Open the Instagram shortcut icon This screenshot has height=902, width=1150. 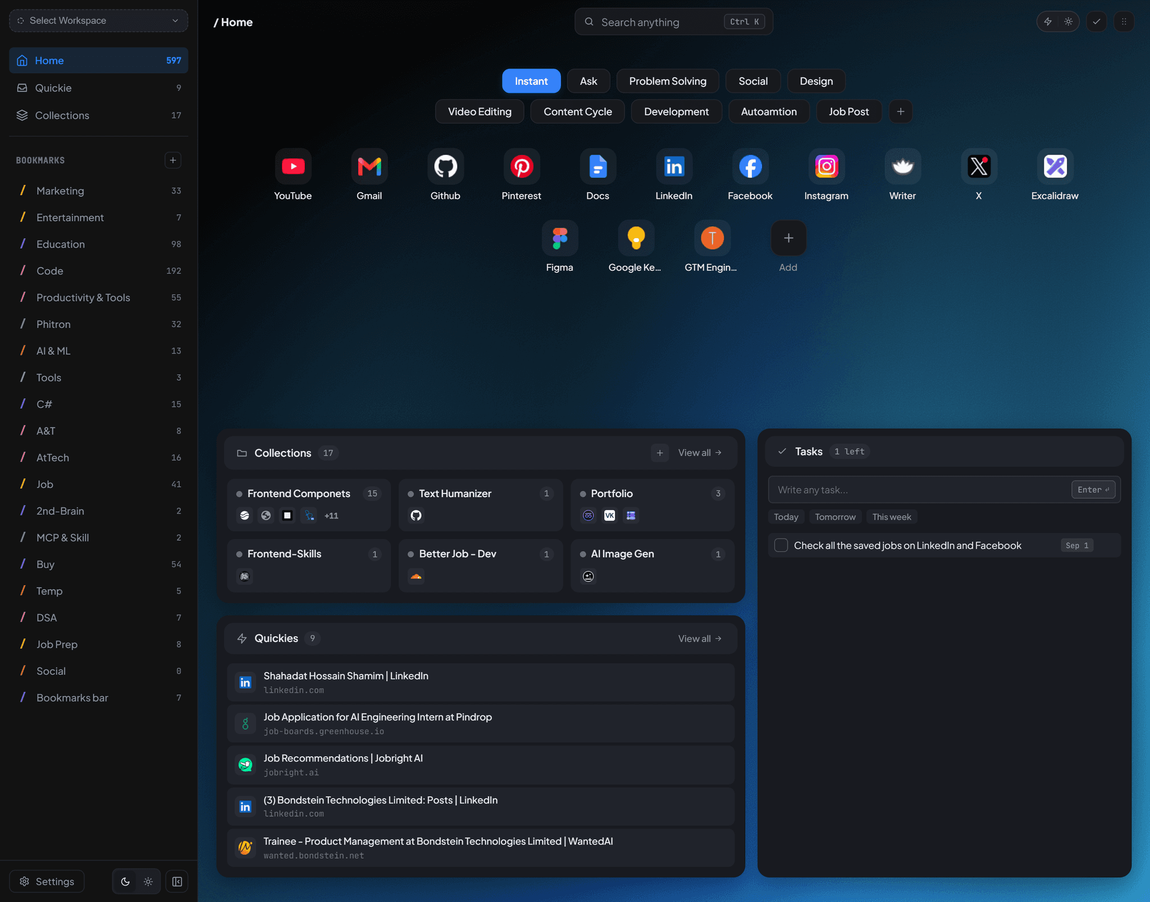coord(827,166)
